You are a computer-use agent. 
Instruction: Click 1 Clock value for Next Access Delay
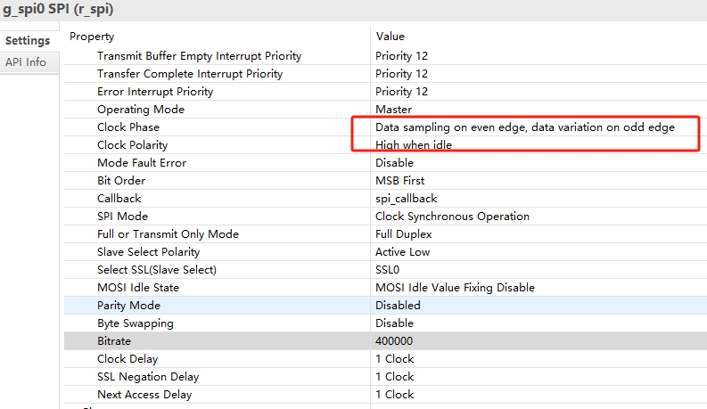[395, 395]
